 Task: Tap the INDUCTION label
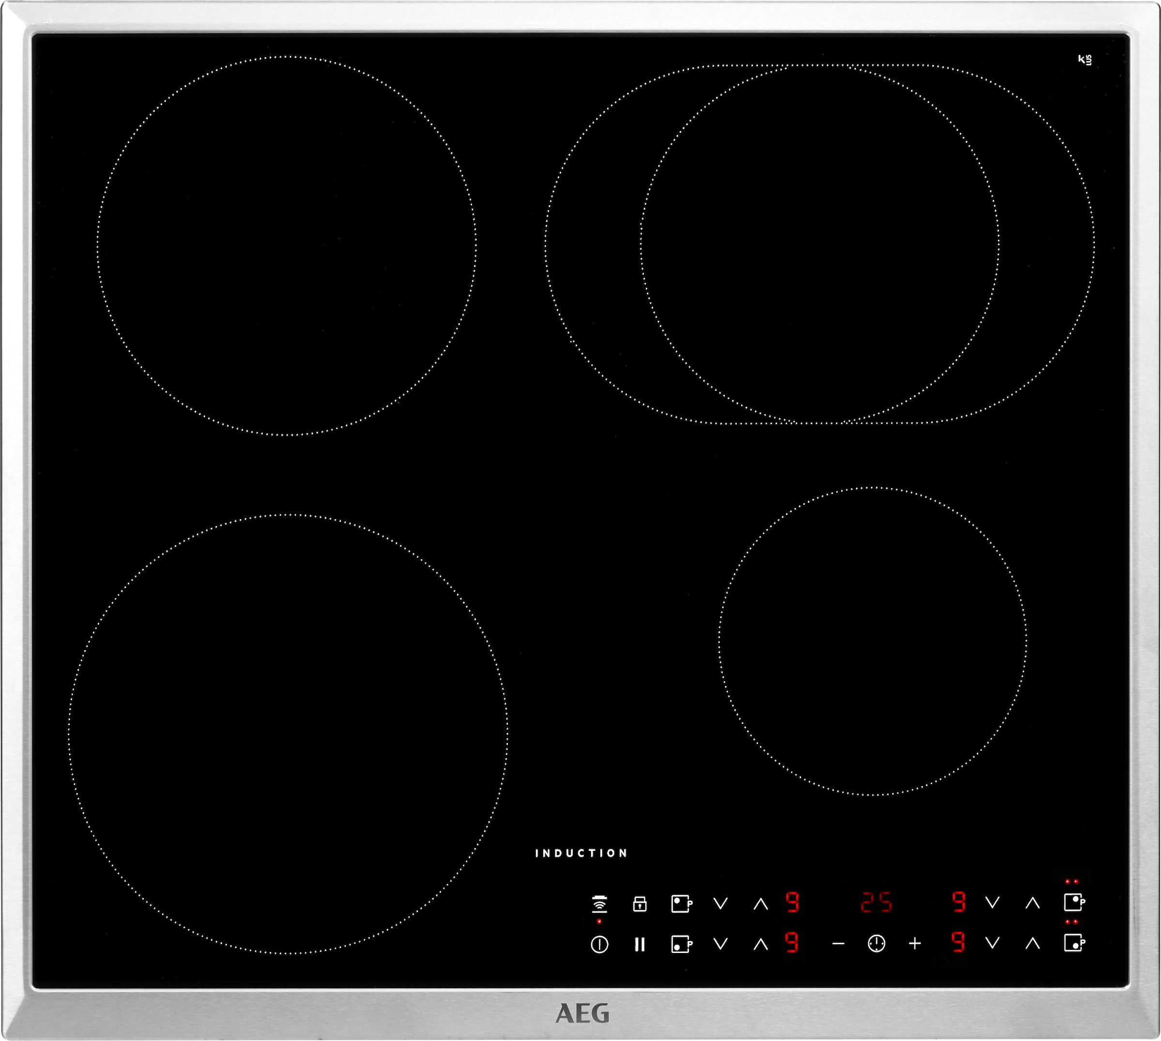coord(581,853)
